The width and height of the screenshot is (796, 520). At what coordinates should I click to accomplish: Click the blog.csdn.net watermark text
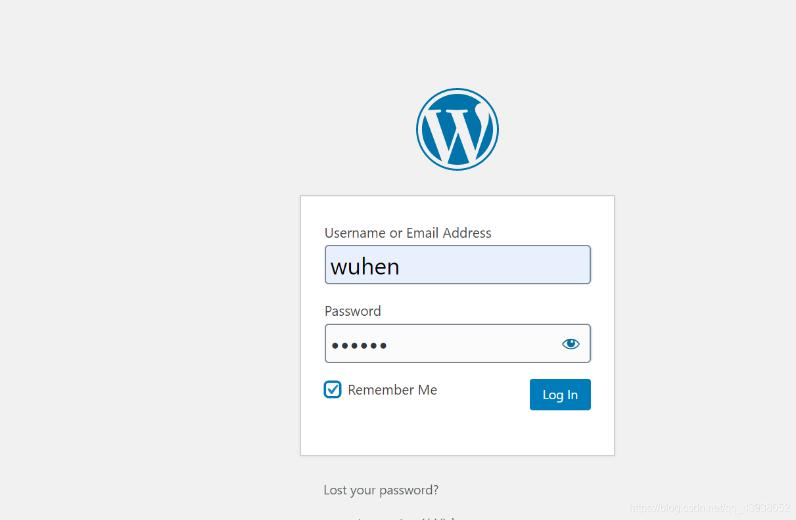tap(710, 508)
